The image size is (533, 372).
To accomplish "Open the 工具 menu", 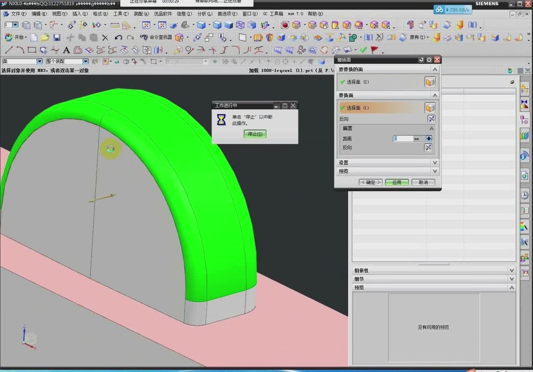I will click(121, 14).
